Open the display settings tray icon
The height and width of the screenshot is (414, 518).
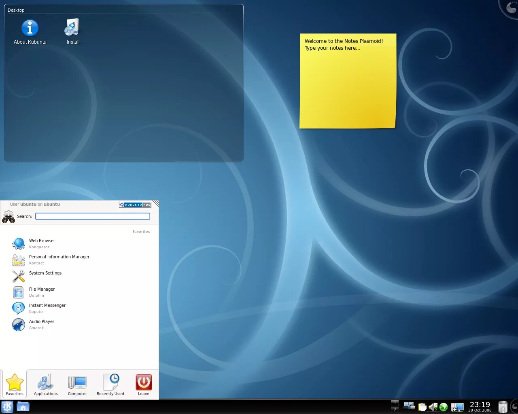pos(457,407)
